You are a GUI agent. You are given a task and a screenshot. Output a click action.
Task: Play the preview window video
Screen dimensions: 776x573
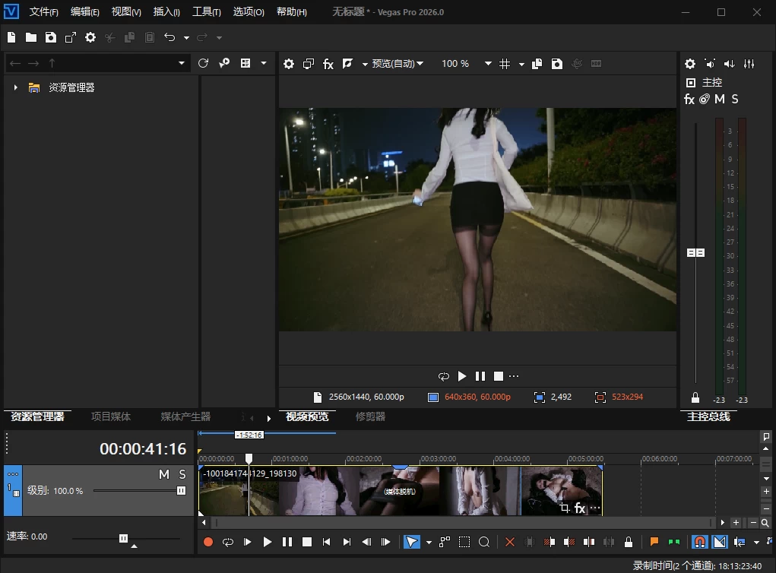(x=462, y=377)
